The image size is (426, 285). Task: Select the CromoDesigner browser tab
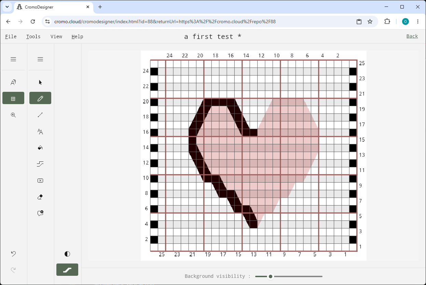[x=54, y=7]
